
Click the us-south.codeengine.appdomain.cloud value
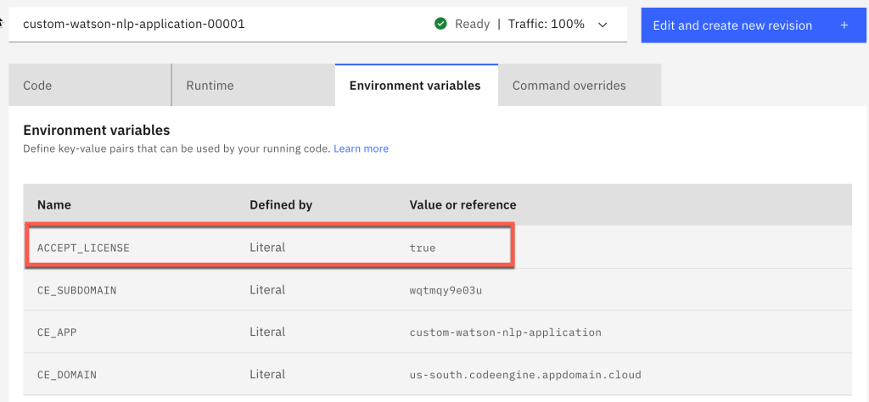pyautogui.click(x=525, y=374)
